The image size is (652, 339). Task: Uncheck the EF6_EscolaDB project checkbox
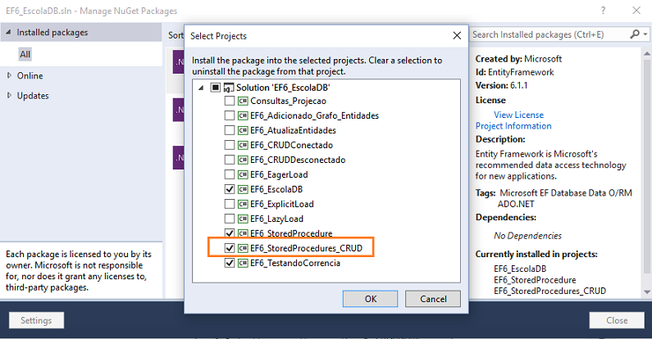coord(229,189)
